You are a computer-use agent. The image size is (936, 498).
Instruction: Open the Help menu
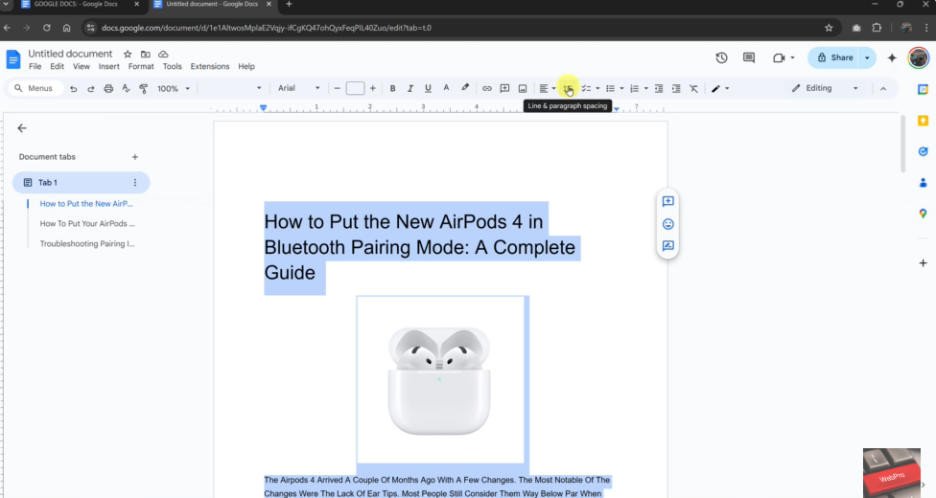(246, 66)
